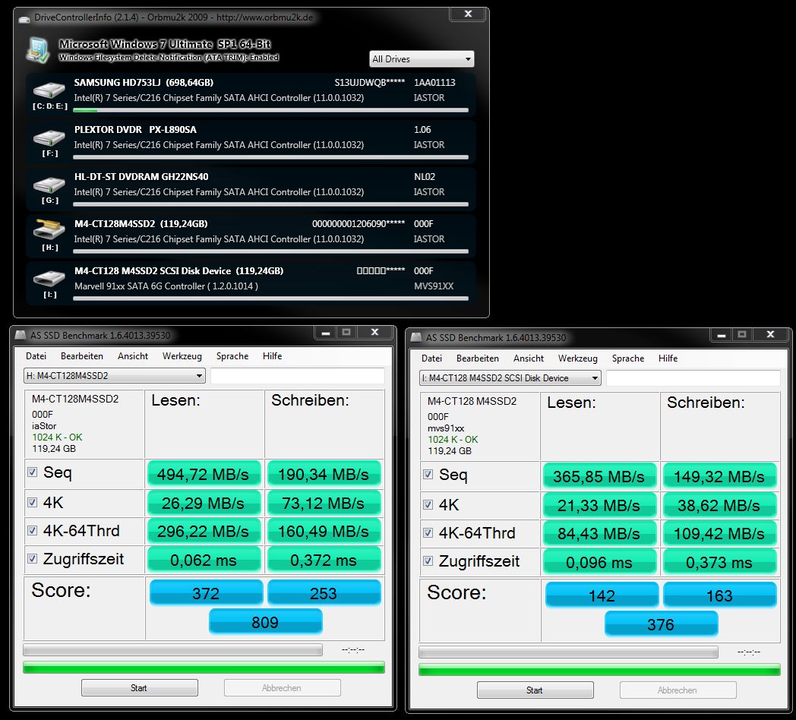
Task: Minimize the left AS SSD Benchmark window
Action: coord(326,333)
